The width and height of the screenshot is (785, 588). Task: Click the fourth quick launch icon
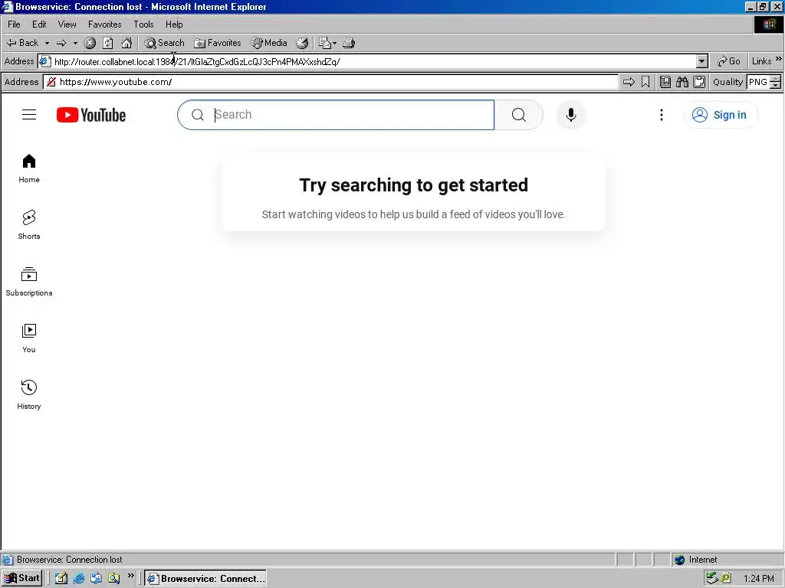[x=113, y=579]
